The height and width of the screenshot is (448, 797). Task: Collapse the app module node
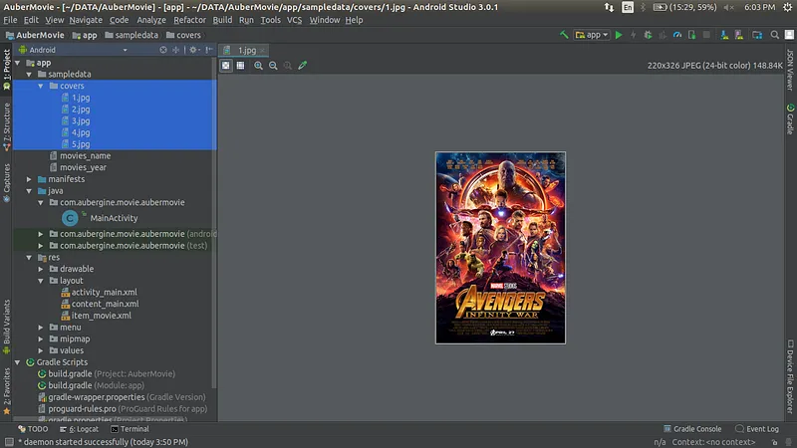pyautogui.click(x=18, y=63)
